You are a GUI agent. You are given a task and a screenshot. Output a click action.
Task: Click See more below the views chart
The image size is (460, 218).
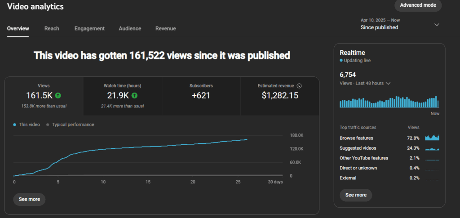(x=29, y=199)
